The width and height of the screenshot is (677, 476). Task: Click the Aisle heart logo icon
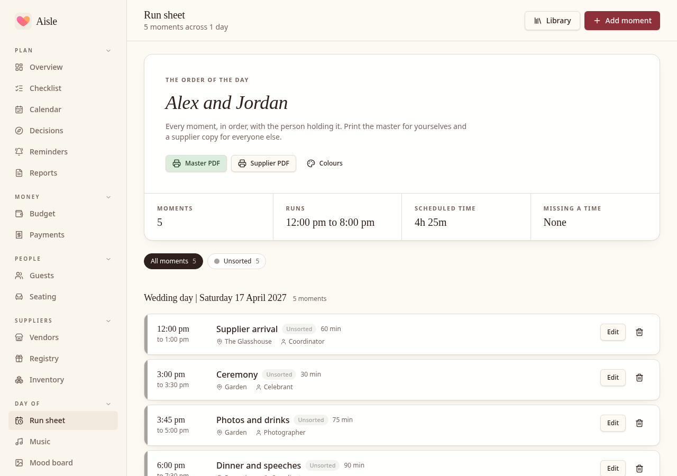point(23,21)
